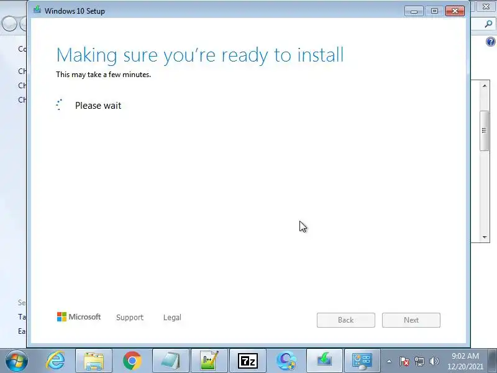Click the Help question mark icon in background window
The width and height of the screenshot is (497, 373).
[490, 42]
